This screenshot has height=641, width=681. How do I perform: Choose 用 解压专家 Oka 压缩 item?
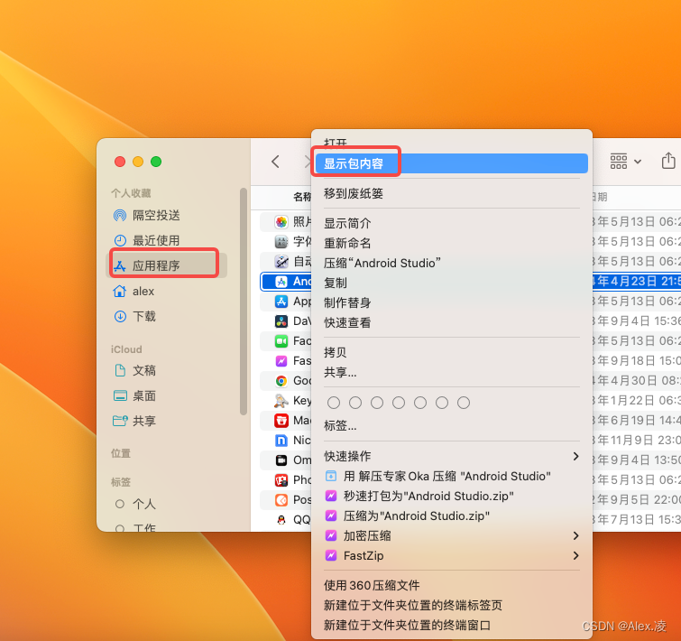pos(452,477)
